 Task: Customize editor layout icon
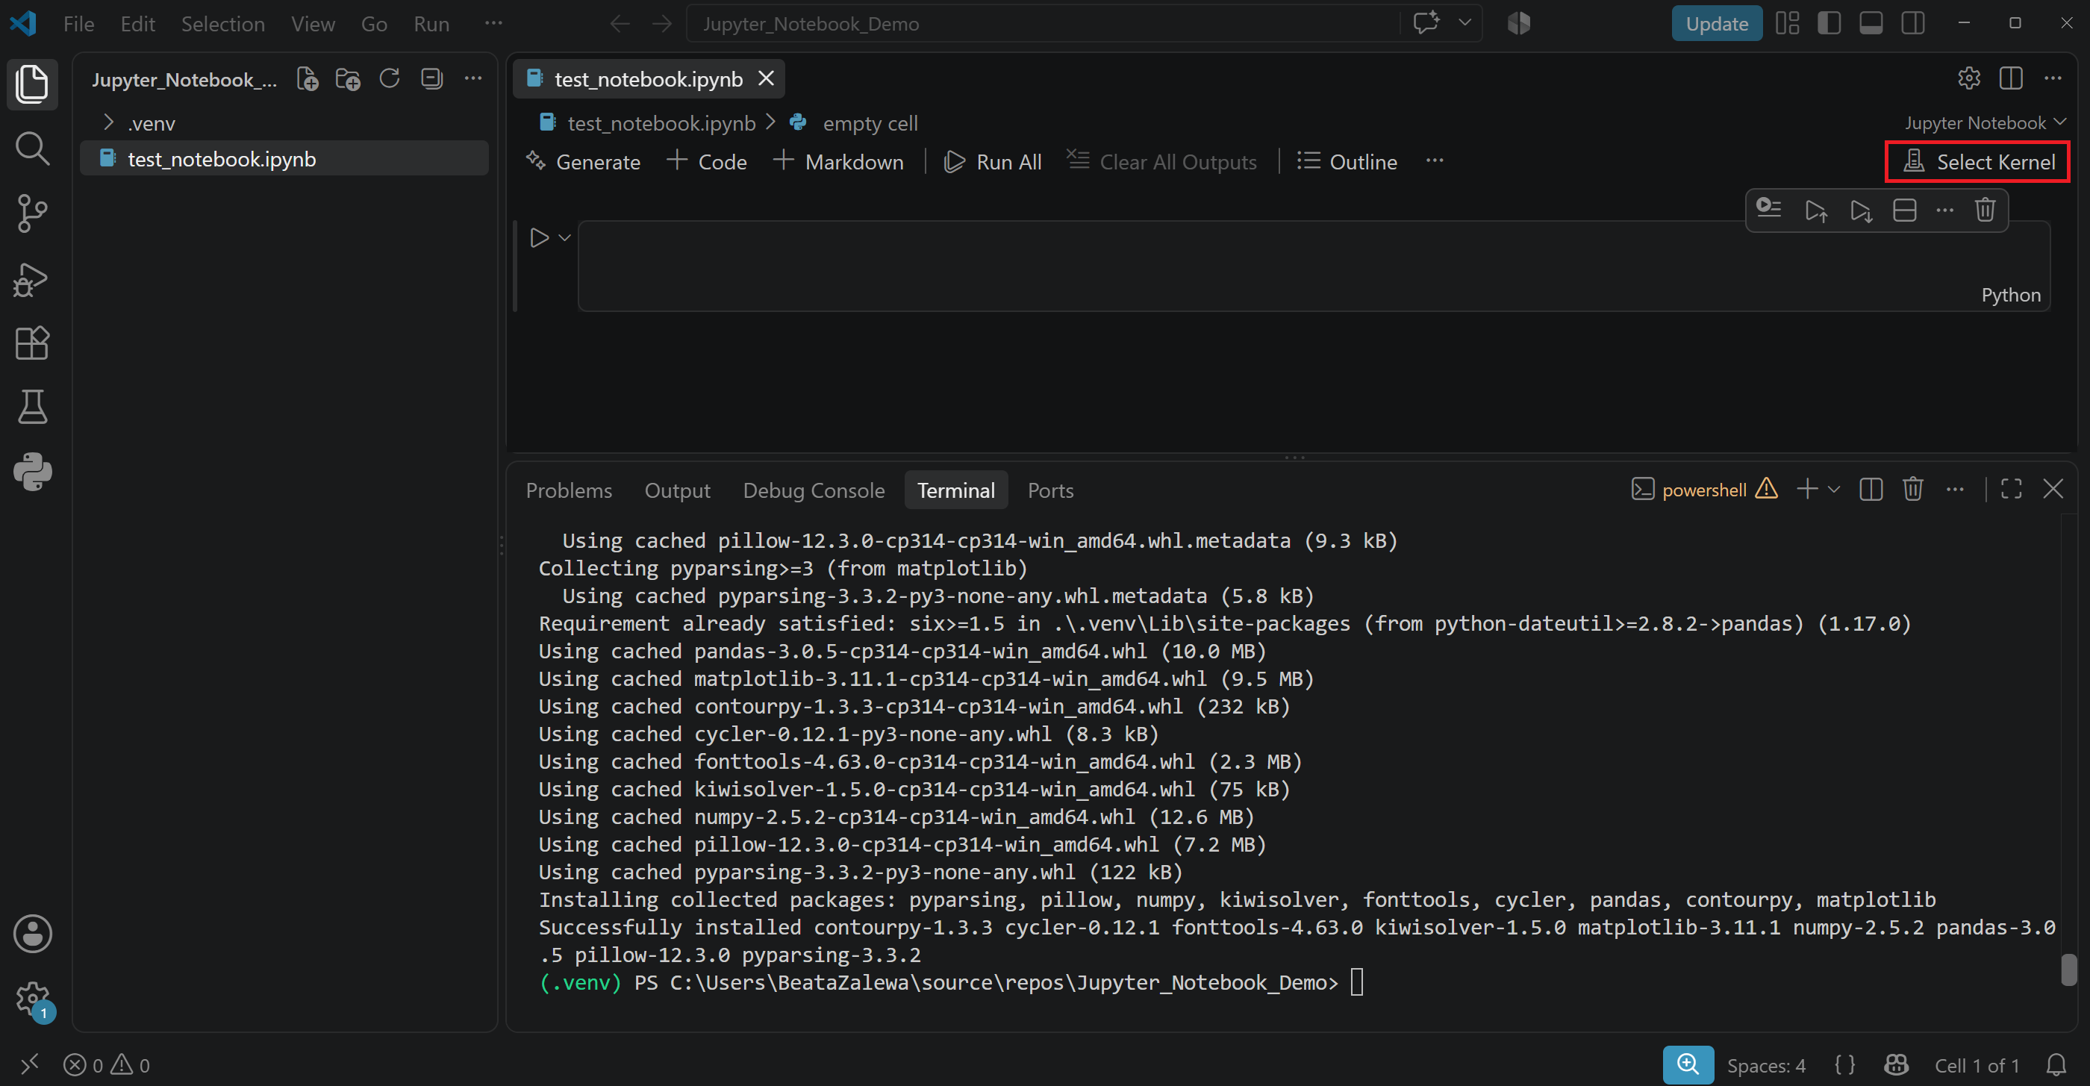pyautogui.click(x=1788, y=24)
